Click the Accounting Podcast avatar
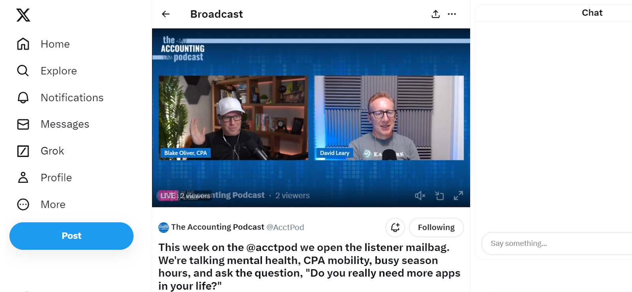Screen dimensions: 632x292 point(164,227)
